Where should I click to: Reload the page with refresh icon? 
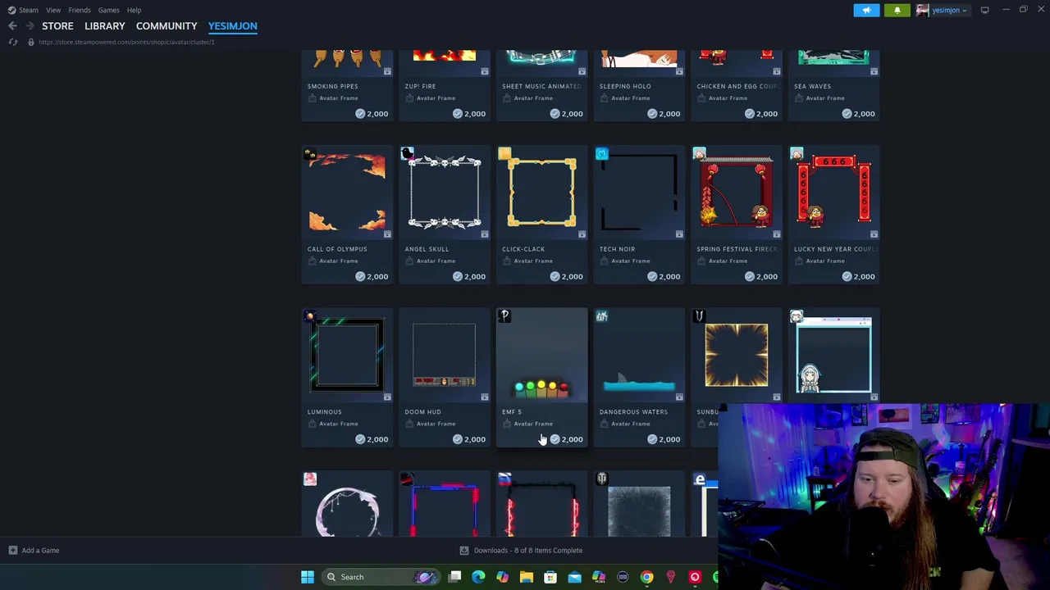(x=12, y=42)
